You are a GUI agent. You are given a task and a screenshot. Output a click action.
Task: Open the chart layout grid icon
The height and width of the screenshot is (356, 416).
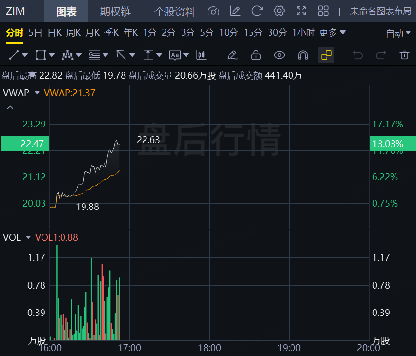coord(323,11)
